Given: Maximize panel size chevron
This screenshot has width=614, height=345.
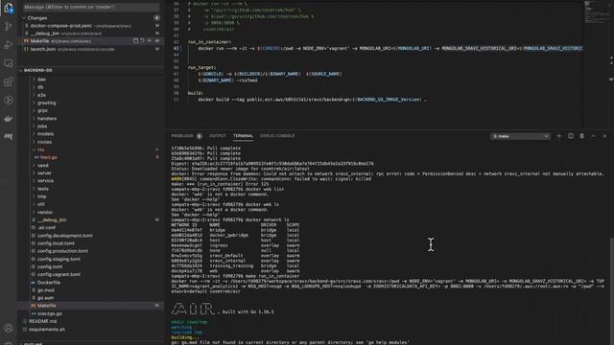Looking at the screenshot, I should pos(593,136).
